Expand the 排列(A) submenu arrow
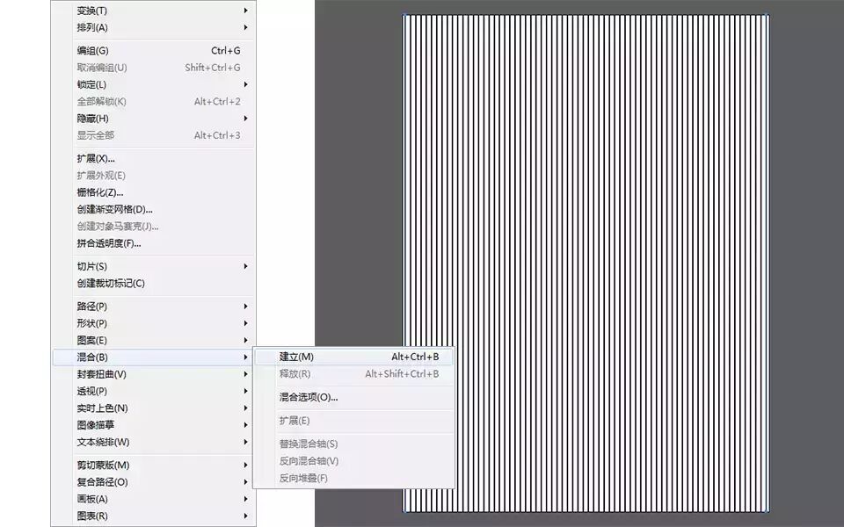This screenshot has height=527, width=844. (245, 27)
